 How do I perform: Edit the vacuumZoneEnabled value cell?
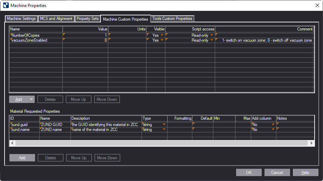pos(85,41)
